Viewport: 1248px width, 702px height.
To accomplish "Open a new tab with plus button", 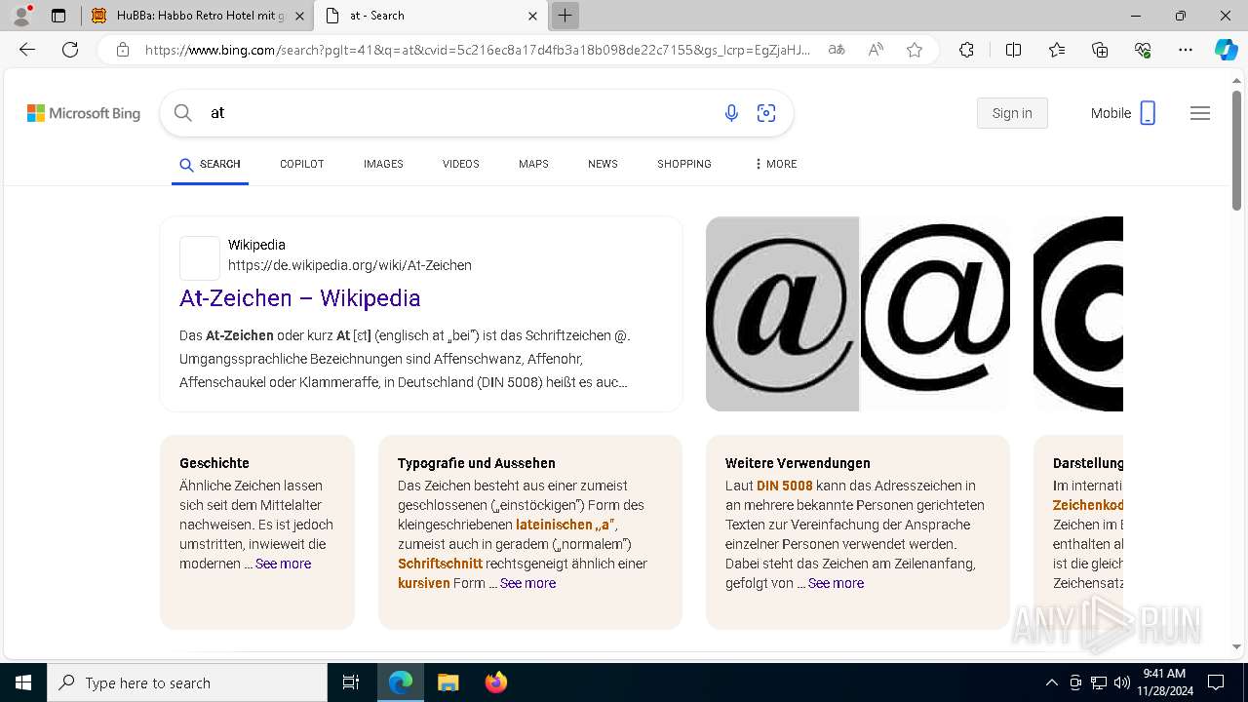I will coord(565,16).
